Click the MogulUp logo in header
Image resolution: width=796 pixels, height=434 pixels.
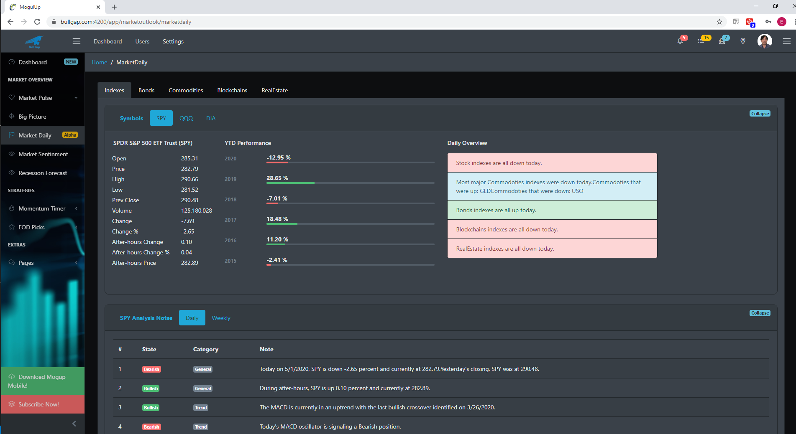(34, 41)
